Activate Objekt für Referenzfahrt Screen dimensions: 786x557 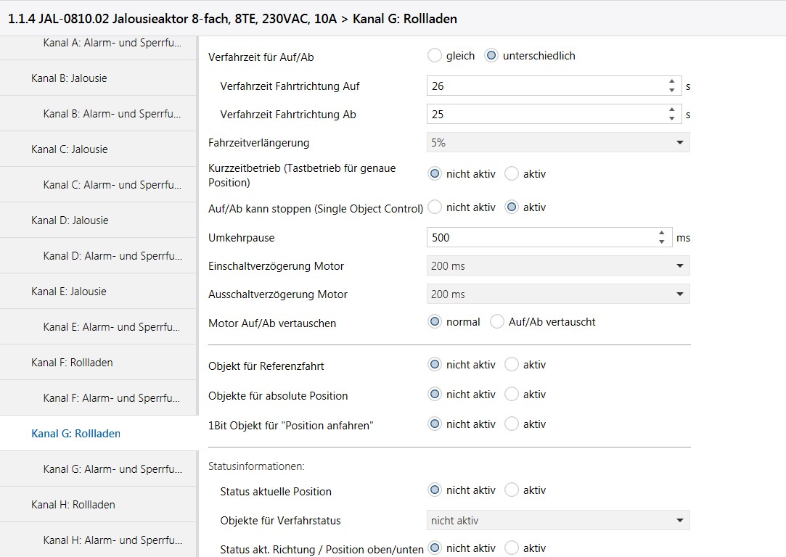pos(512,365)
